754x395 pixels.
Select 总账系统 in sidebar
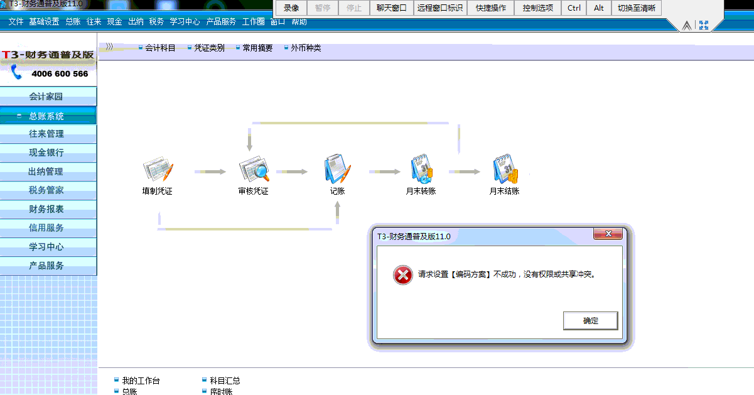pyautogui.click(x=48, y=116)
